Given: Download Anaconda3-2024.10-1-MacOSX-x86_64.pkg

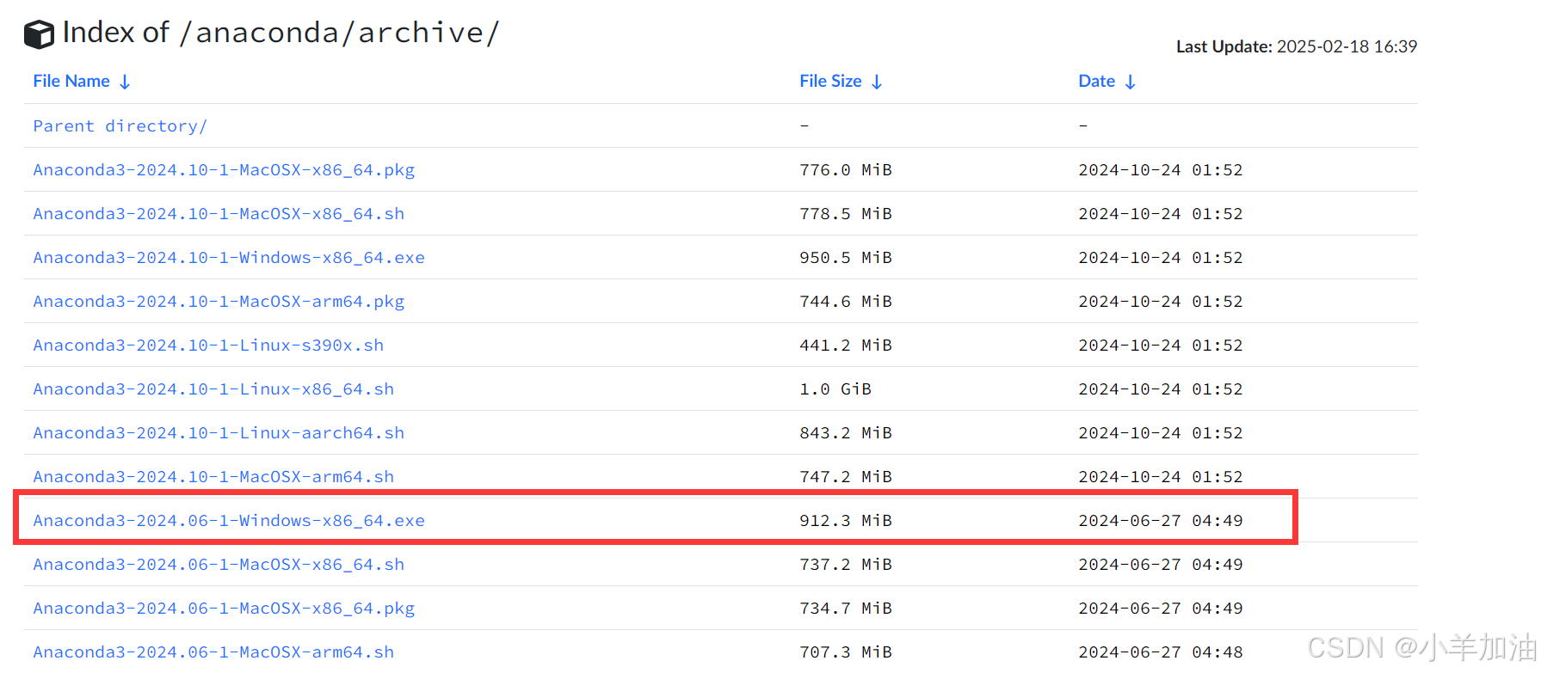Looking at the screenshot, I should 224,170.
